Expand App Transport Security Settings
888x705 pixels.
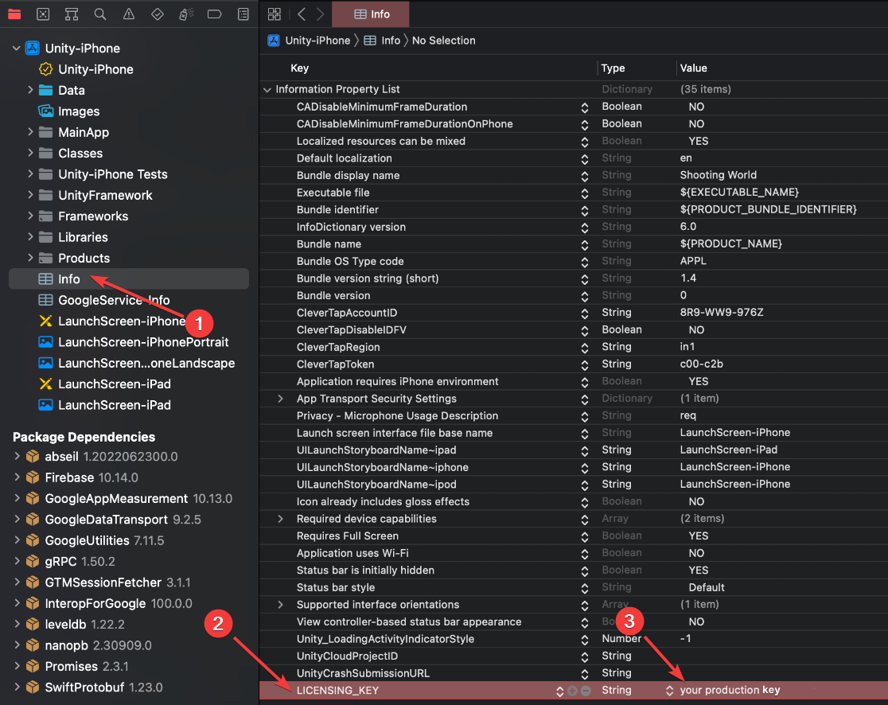(x=280, y=399)
